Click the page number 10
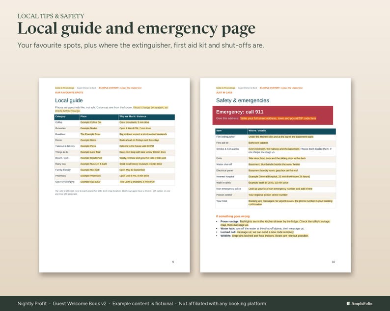 pyautogui.click(x=334, y=262)
